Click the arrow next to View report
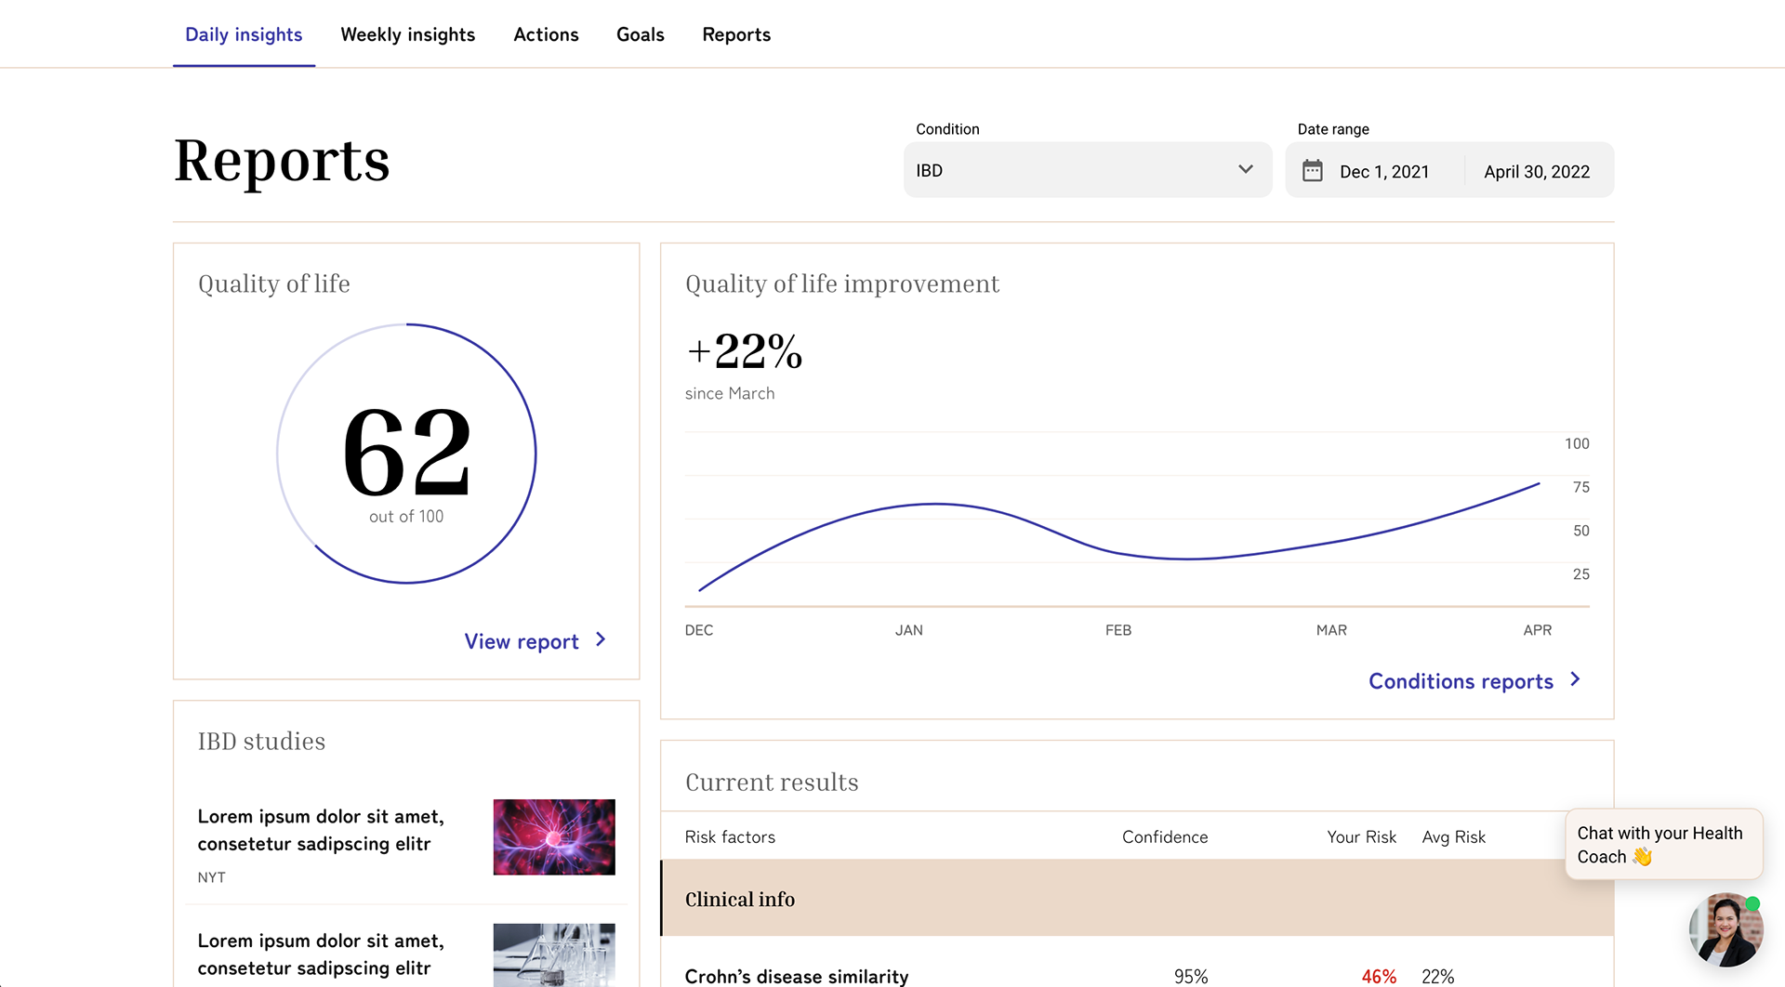The image size is (1785, 987). point(601,640)
